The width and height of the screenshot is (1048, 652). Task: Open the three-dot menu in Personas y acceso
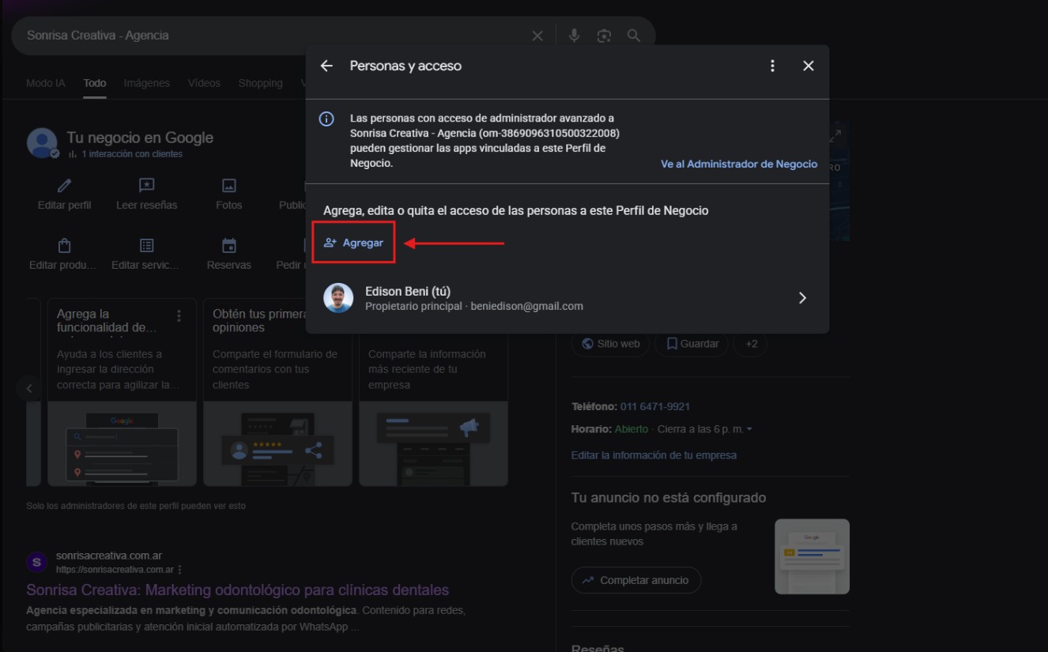coord(773,66)
